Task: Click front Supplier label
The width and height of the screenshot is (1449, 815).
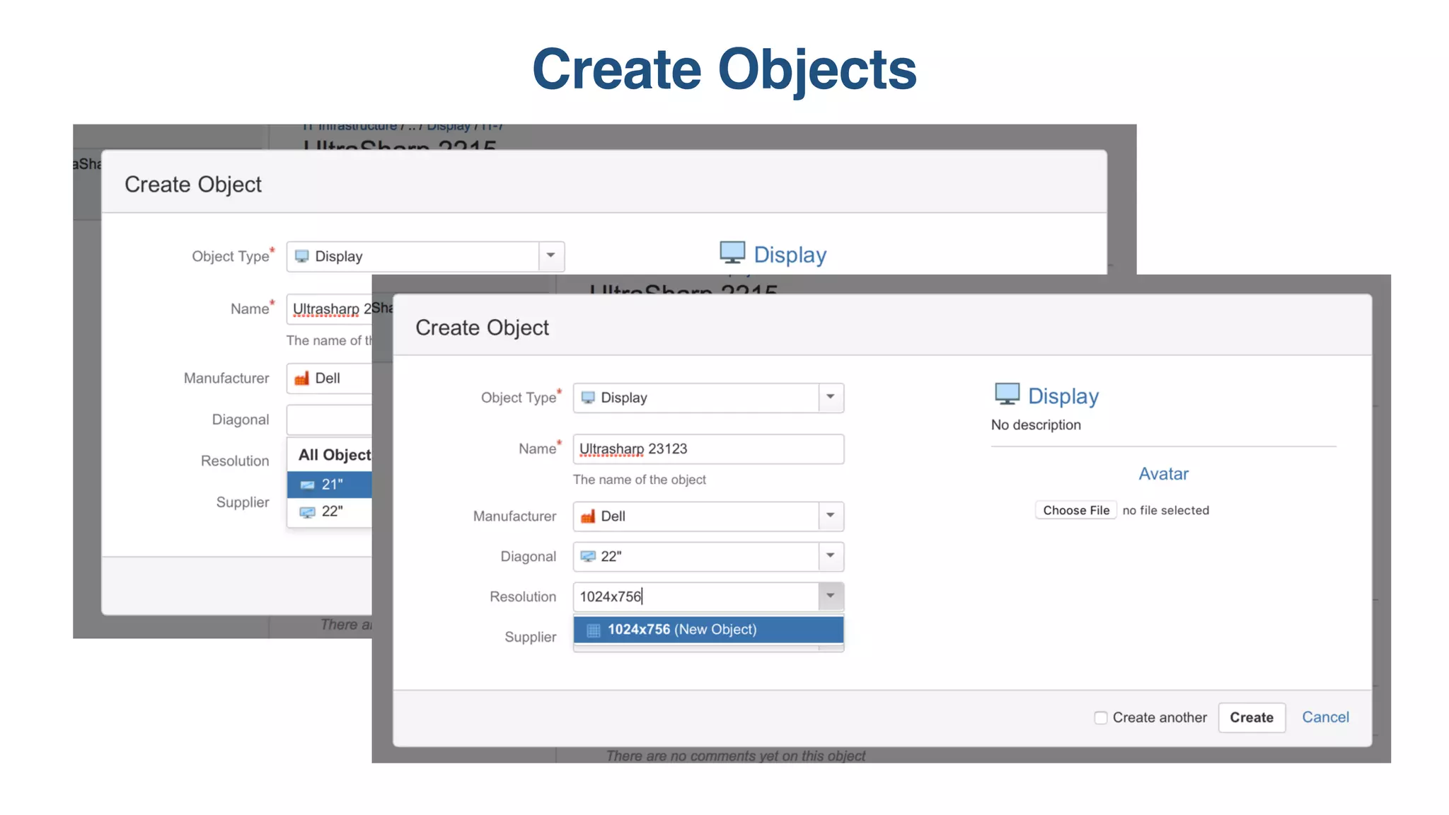Action: tap(531, 637)
